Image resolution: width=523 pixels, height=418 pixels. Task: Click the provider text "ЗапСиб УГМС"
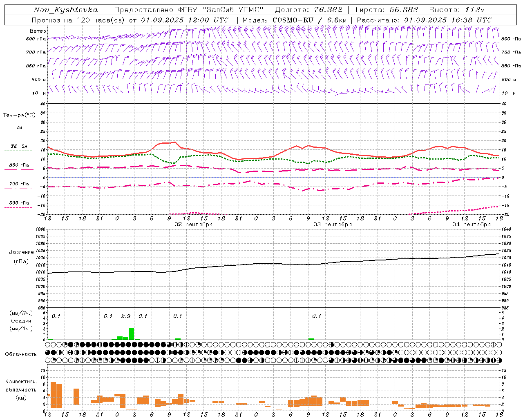point(233,10)
